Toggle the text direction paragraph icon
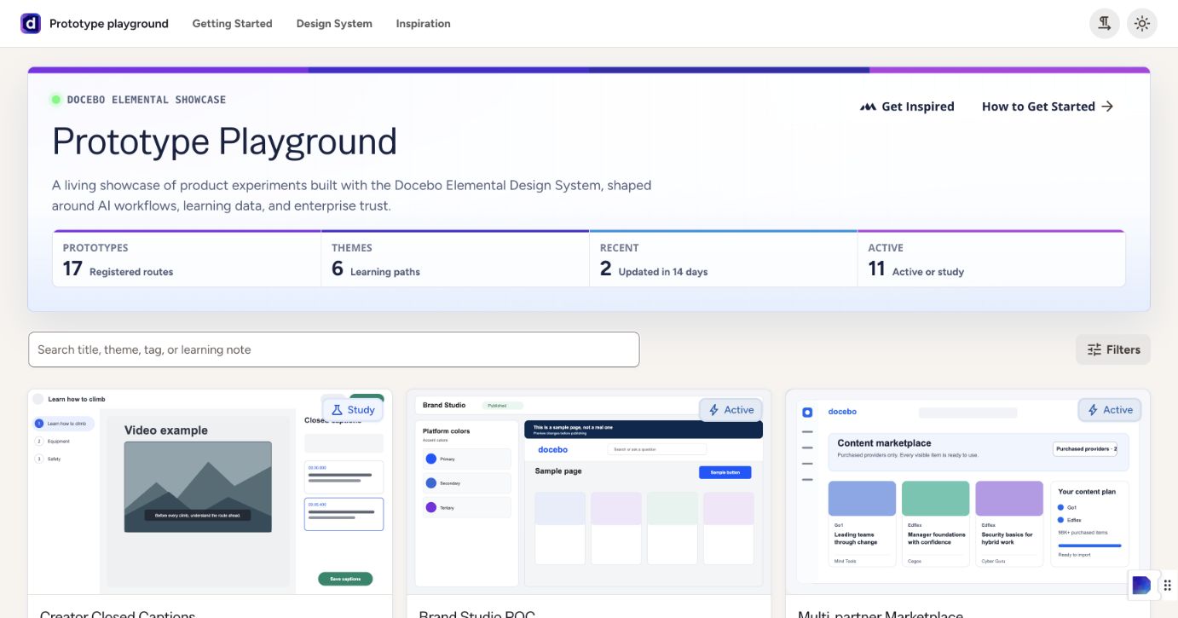The image size is (1178, 618). click(1105, 24)
